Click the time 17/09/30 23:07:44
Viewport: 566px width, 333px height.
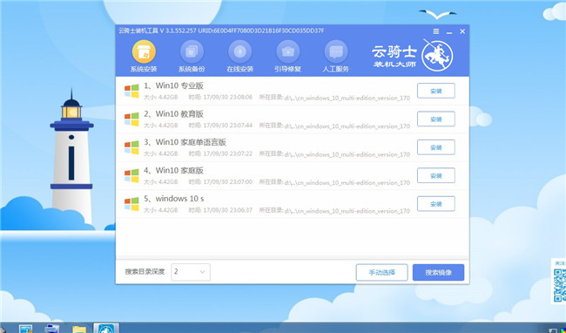tap(228, 126)
